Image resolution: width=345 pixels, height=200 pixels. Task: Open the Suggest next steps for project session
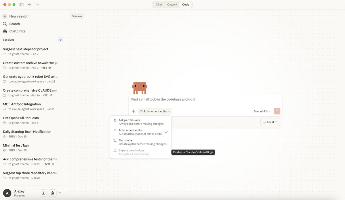click(x=25, y=49)
